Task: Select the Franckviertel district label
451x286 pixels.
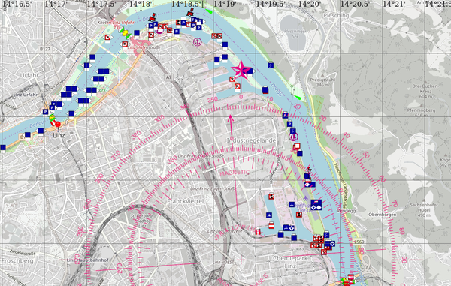Action: point(185,202)
